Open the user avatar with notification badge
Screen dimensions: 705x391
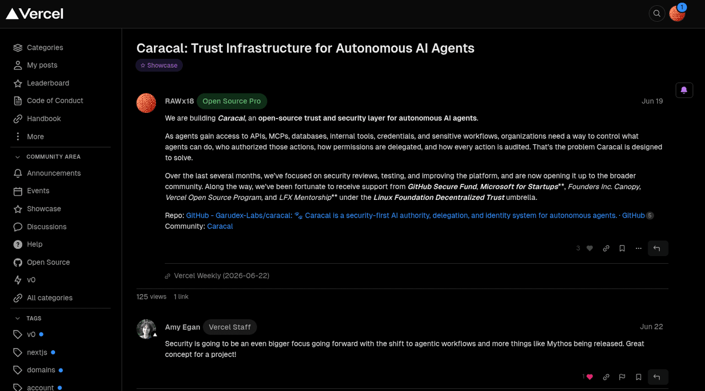click(x=677, y=14)
